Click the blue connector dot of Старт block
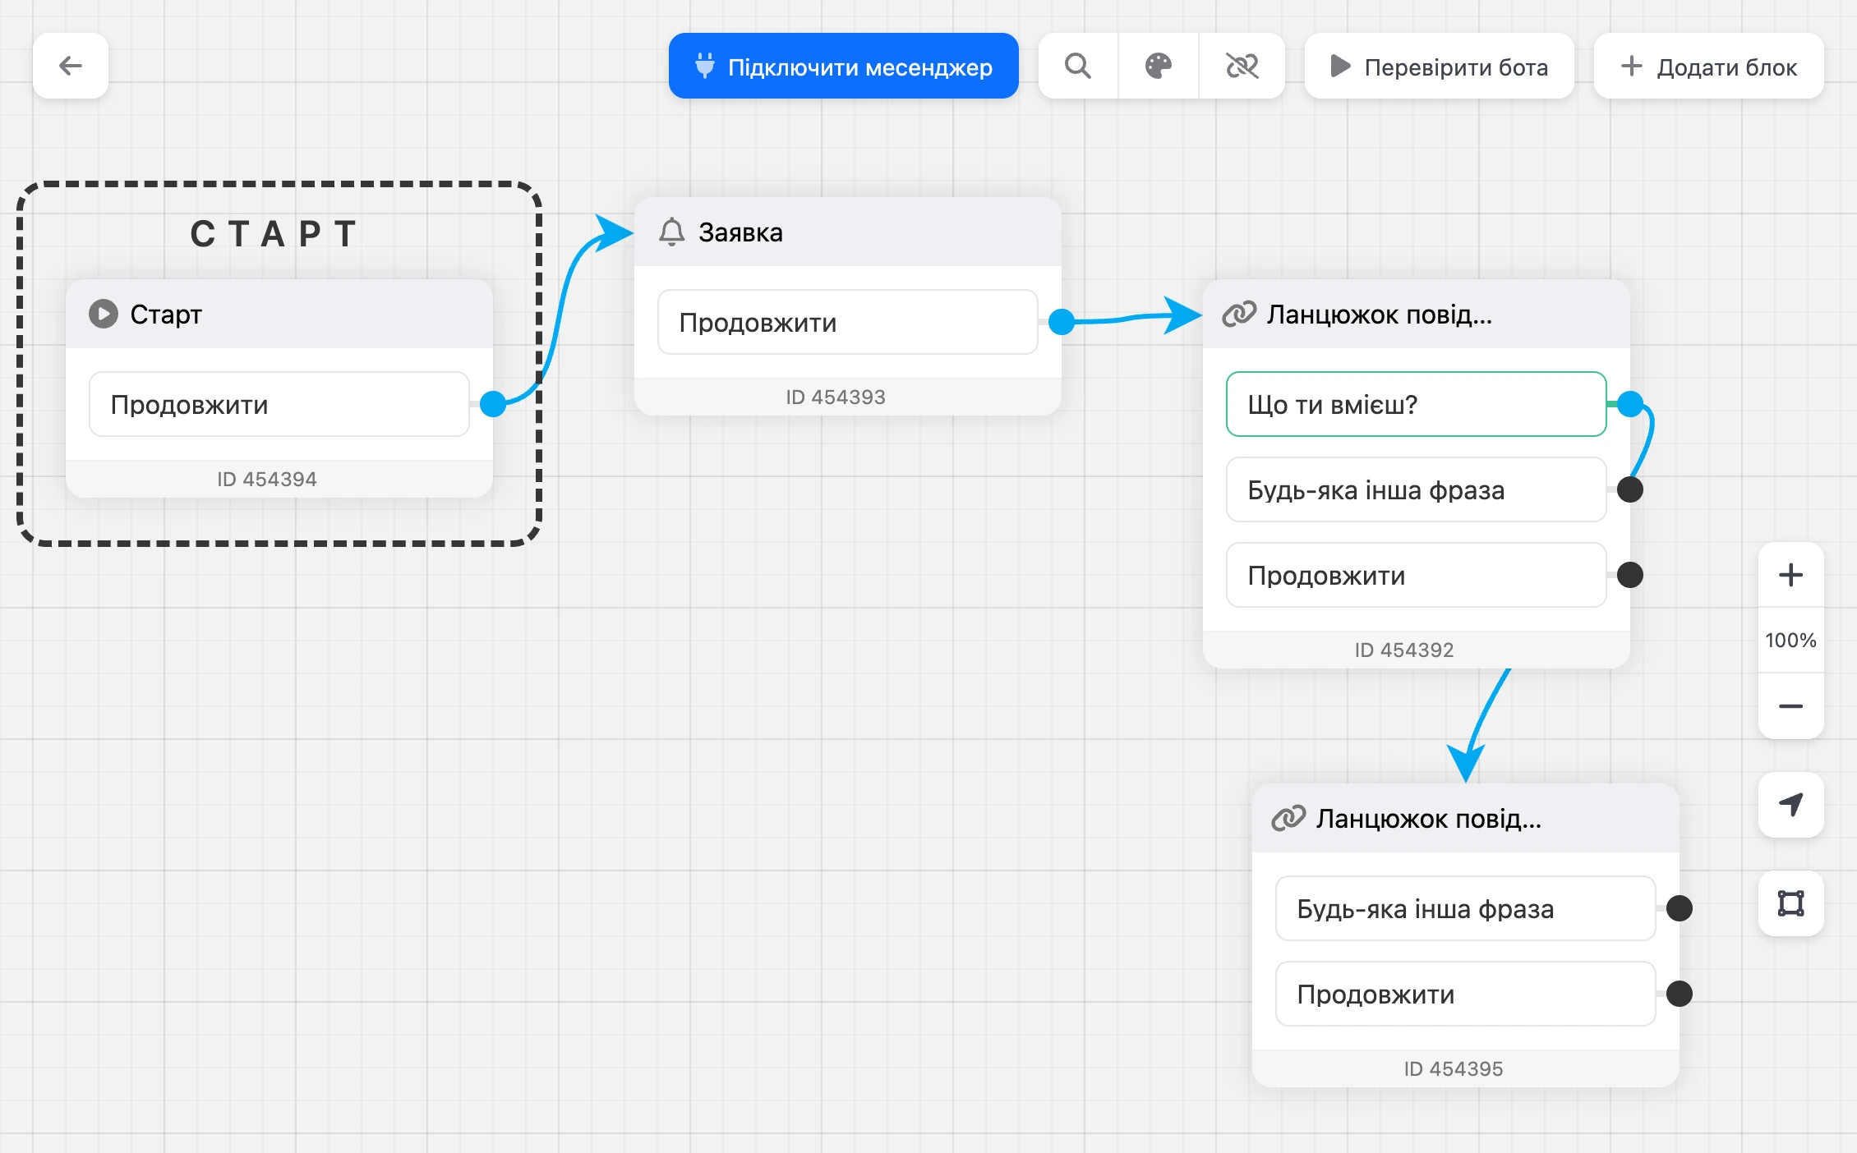The width and height of the screenshot is (1857, 1153). [x=493, y=404]
